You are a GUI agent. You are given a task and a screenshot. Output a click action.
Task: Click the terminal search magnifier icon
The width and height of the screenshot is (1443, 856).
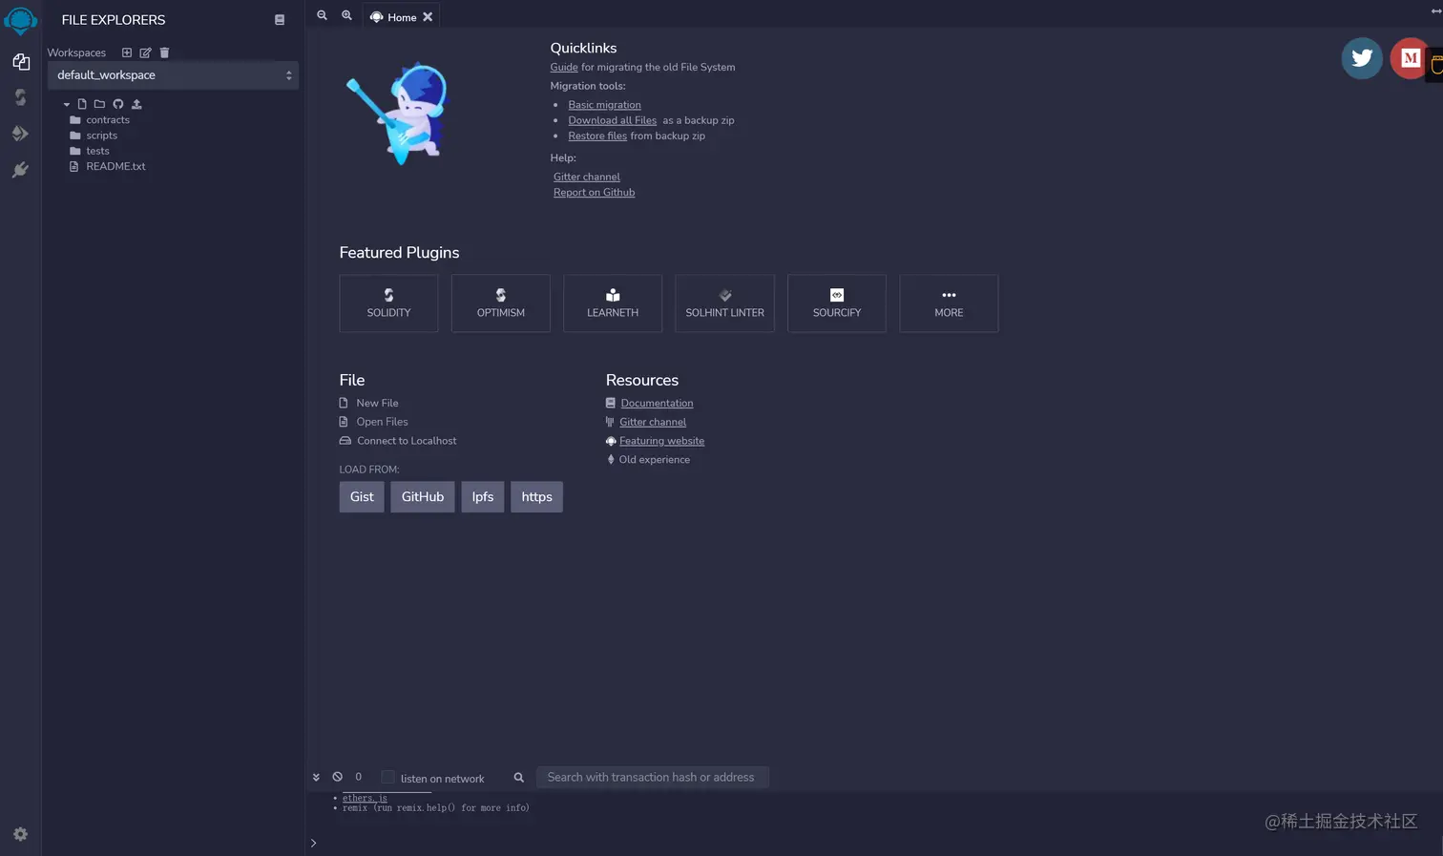[x=519, y=778]
